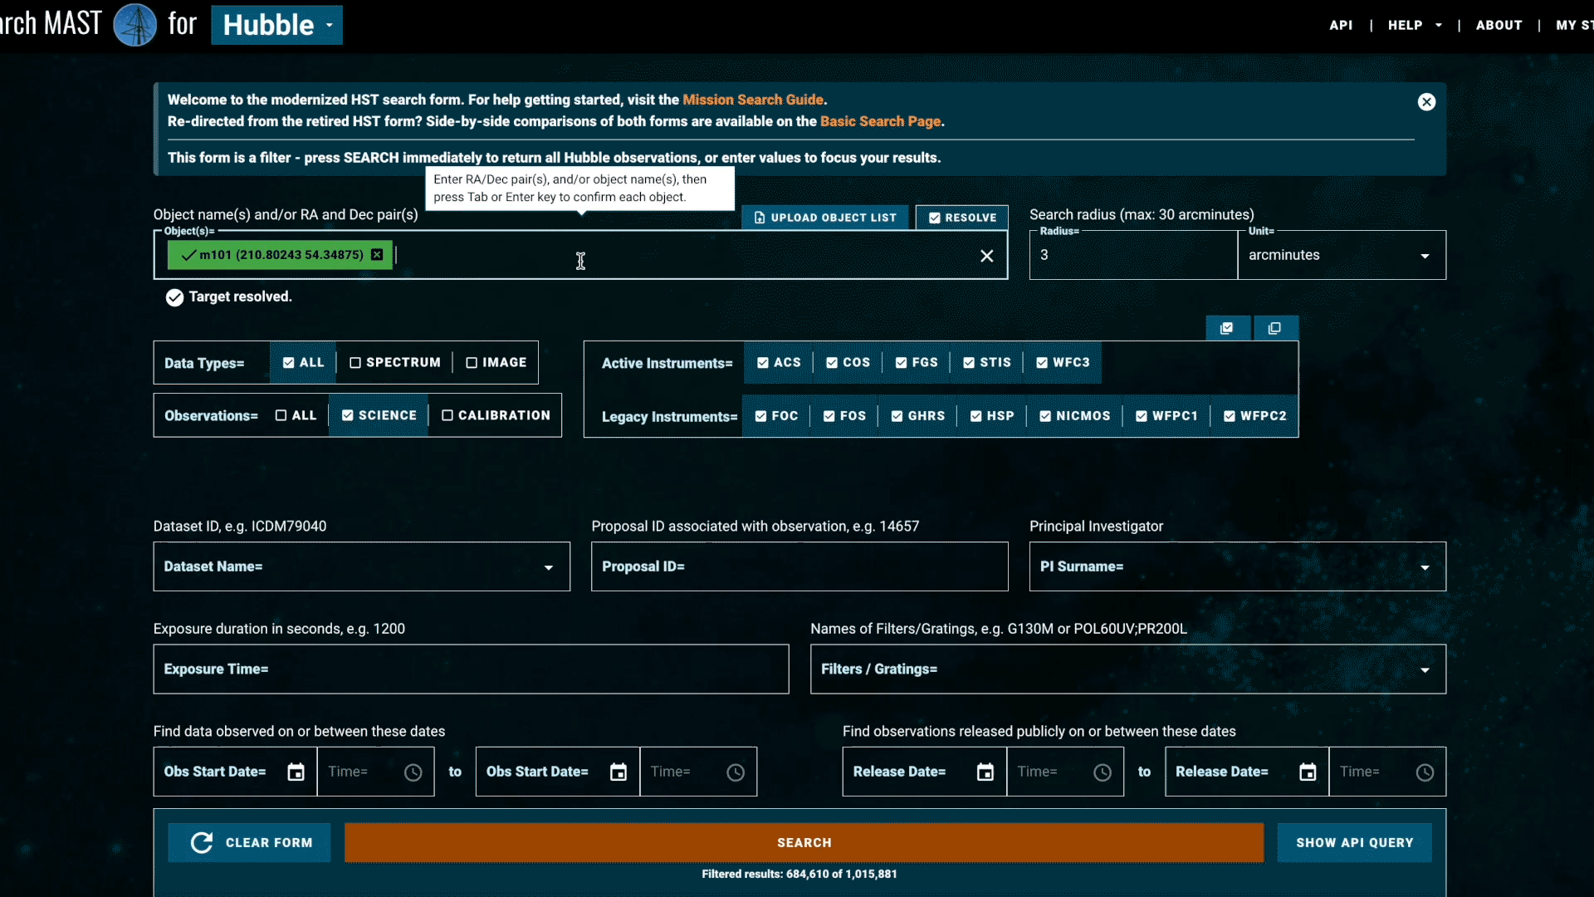Uncheck the SCIENCE observations option
The height and width of the screenshot is (897, 1594).
[379, 415]
